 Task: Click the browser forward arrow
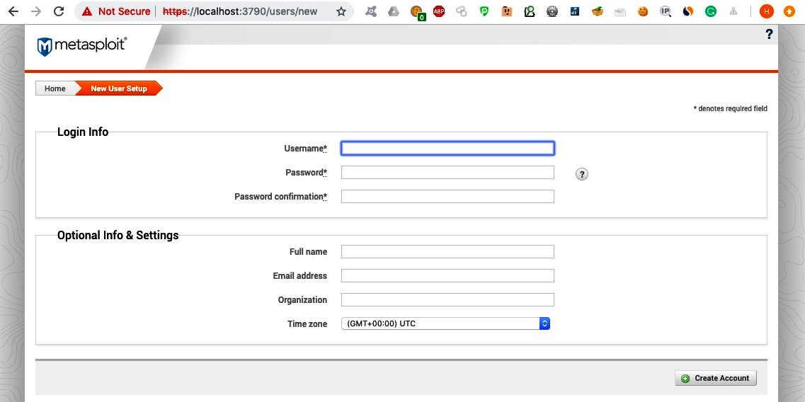[36, 11]
